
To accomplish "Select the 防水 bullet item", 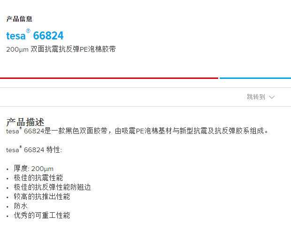I will 21,206.
